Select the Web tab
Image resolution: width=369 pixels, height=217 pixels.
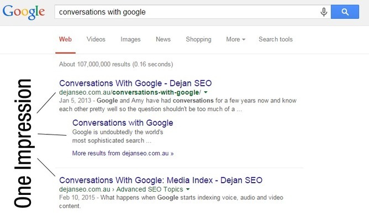pos(65,39)
